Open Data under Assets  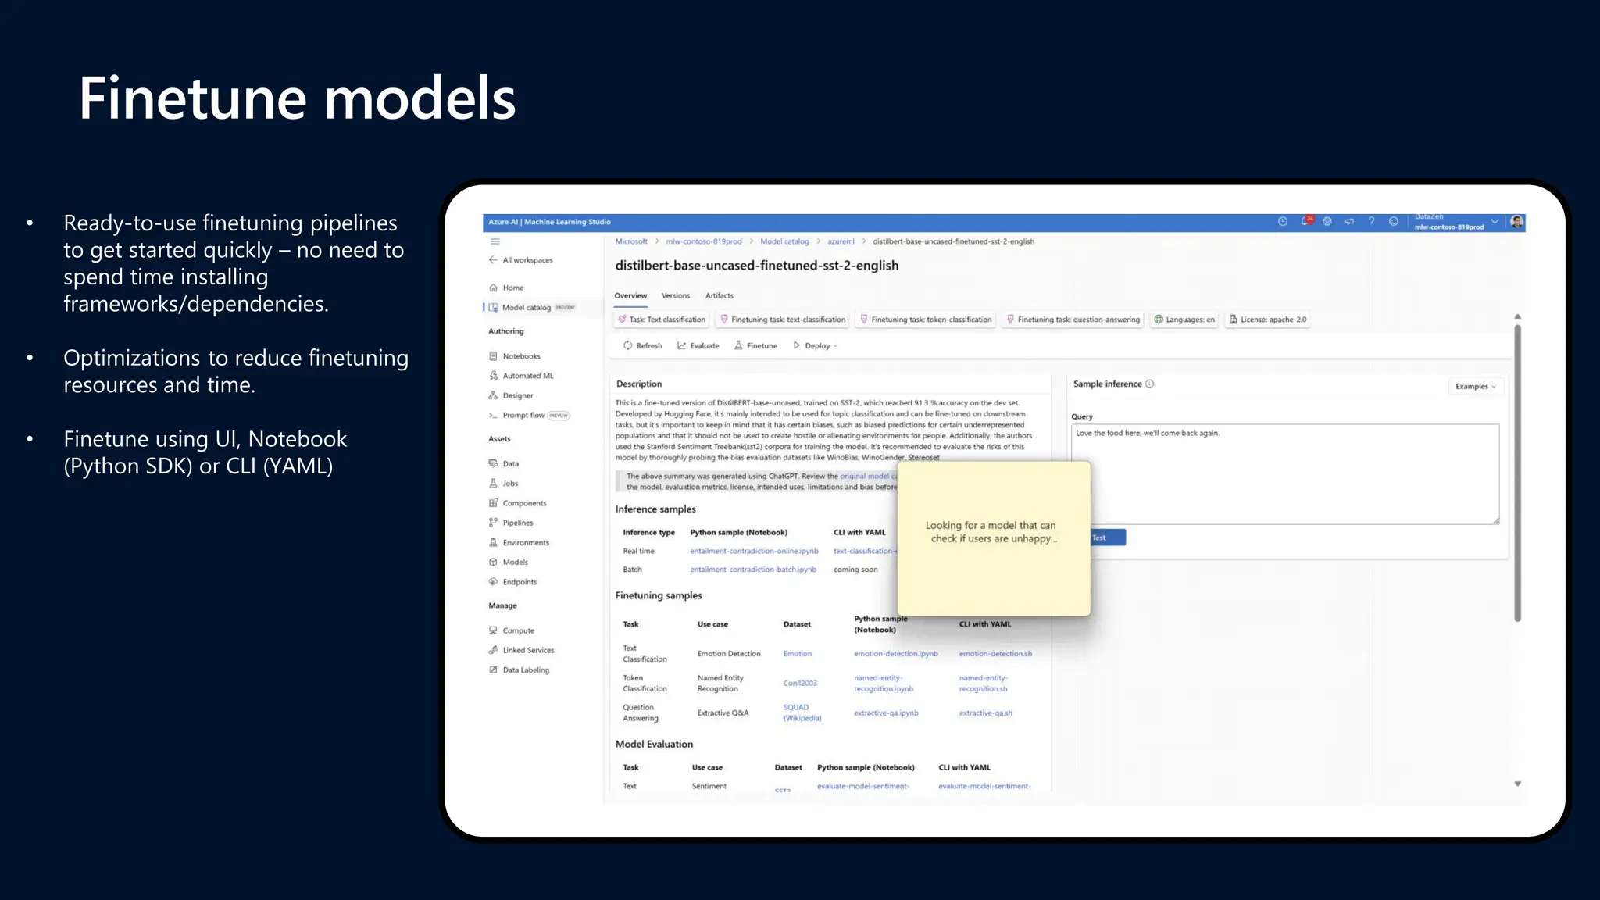[510, 464]
